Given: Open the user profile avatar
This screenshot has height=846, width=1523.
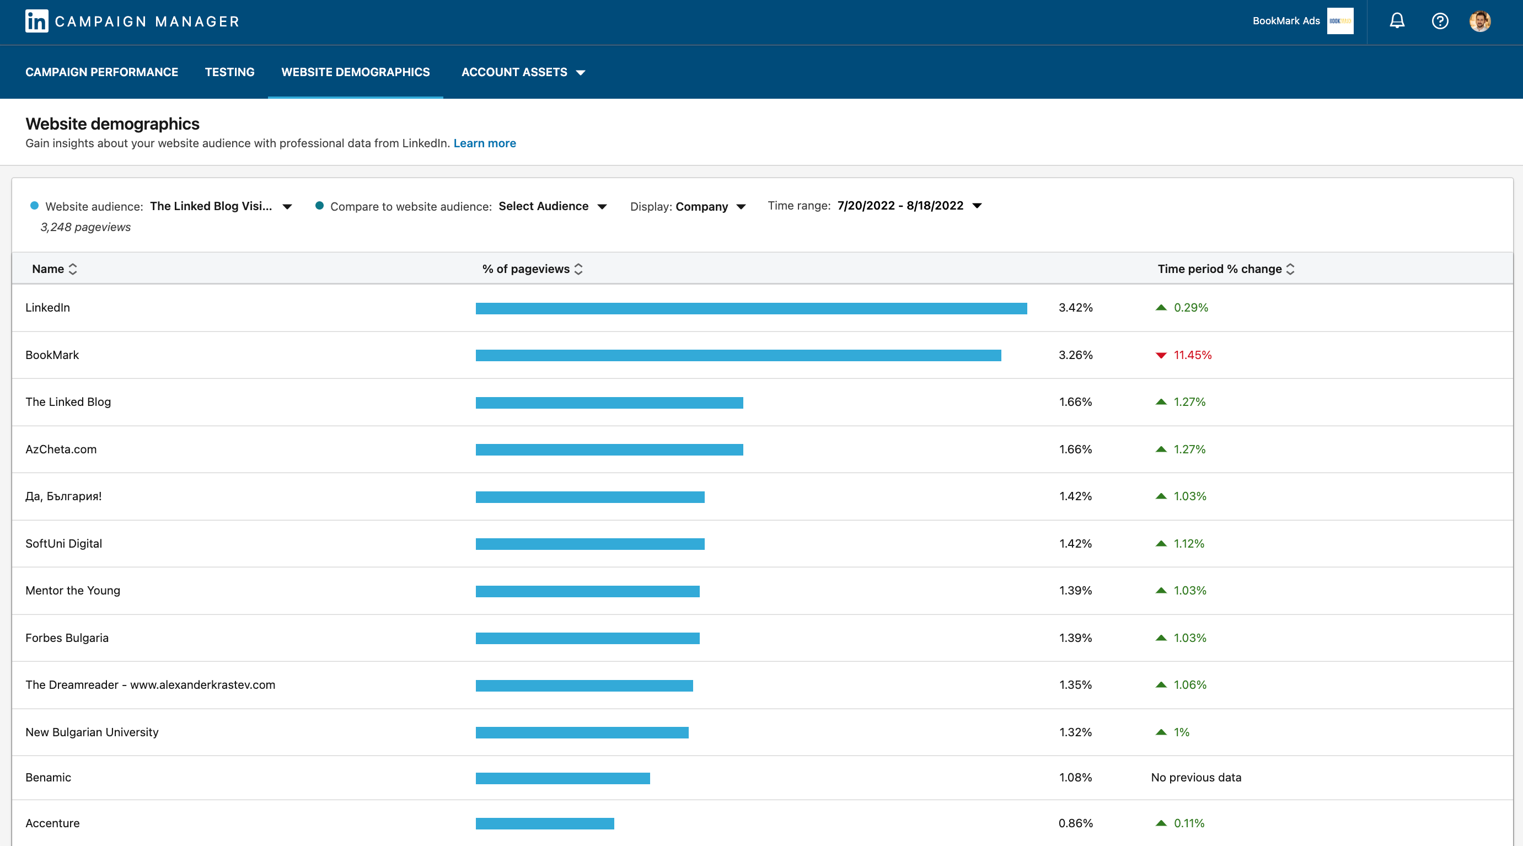Looking at the screenshot, I should [x=1480, y=22].
